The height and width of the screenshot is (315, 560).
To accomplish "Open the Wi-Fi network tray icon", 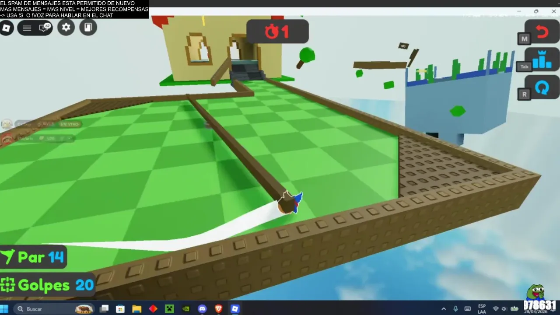I will pos(496,309).
